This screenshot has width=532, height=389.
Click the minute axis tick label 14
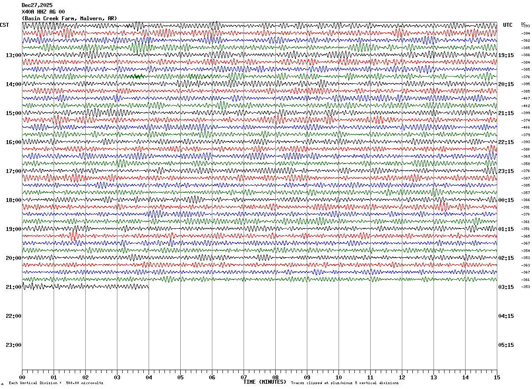(465, 377)
